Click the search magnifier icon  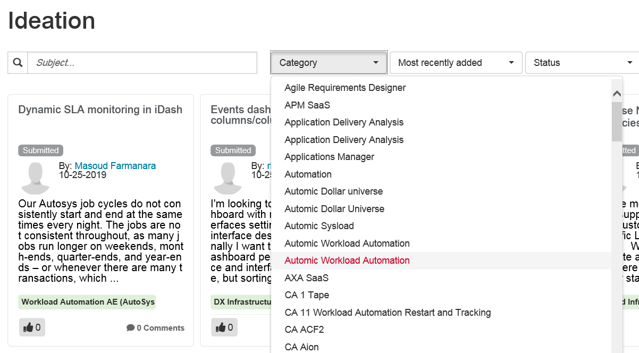[x=17, y=62]
